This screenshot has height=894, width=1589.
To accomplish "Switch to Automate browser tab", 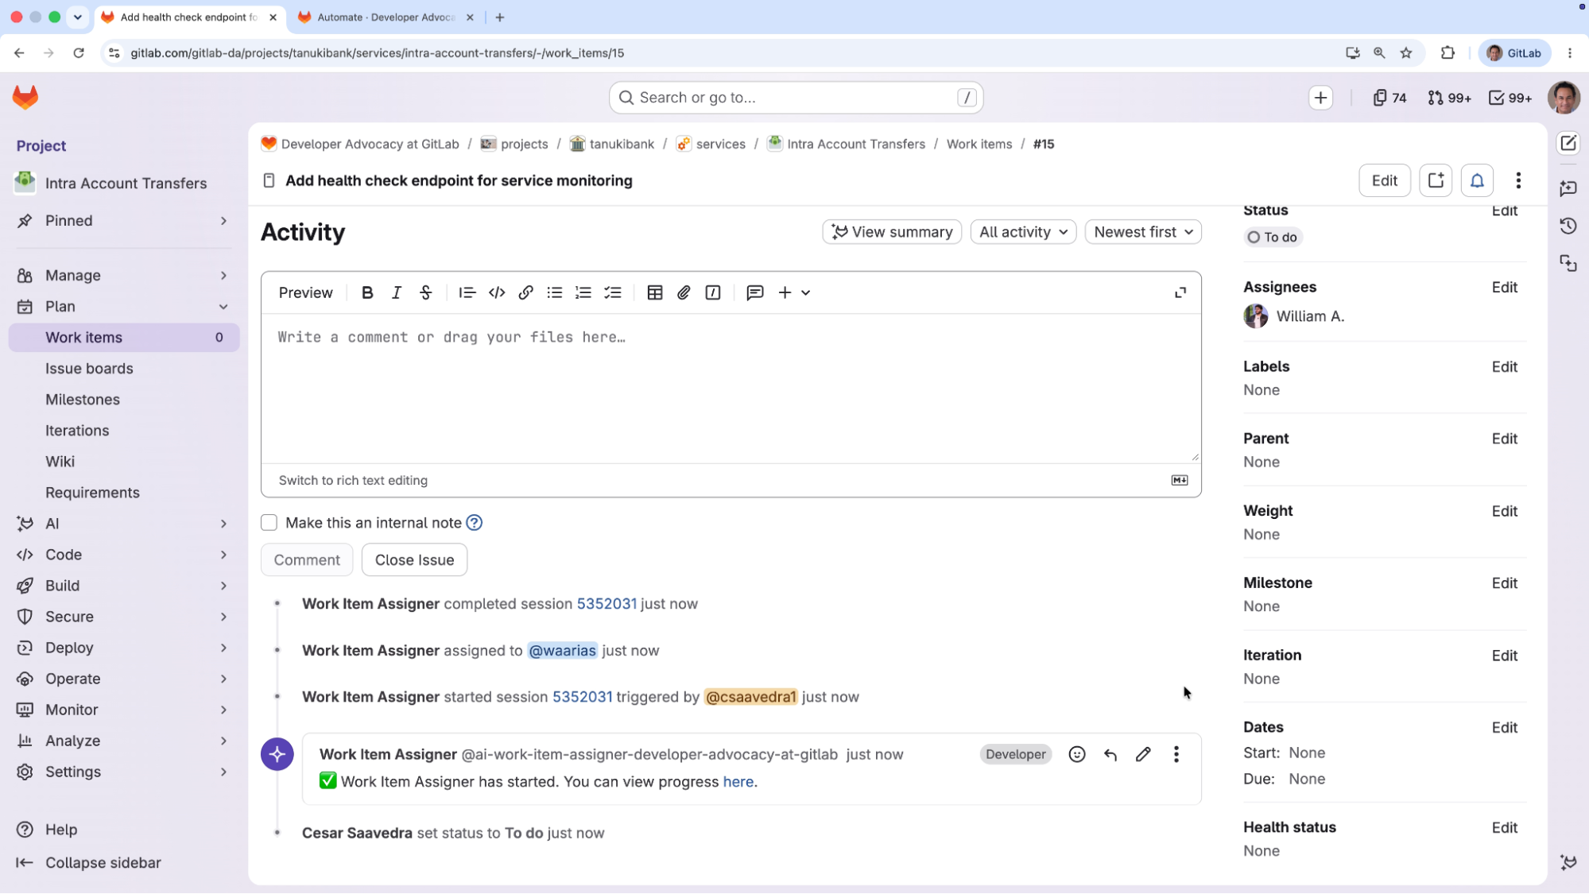I will pyautogui.click(x=386, y=17).
